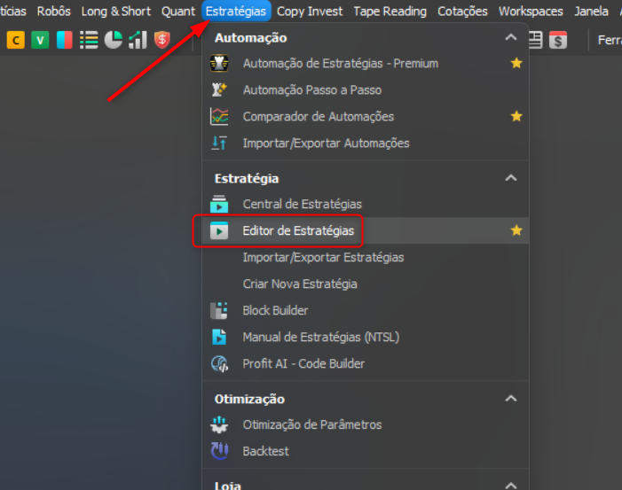Select Profit AI - Code Builder entry
The image size is (622, 490).
pos(366,363)
